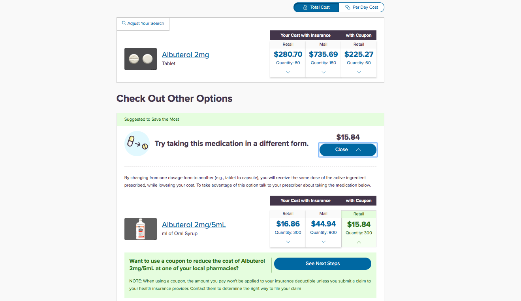Switch to Total Cost view

click(316, 7)
